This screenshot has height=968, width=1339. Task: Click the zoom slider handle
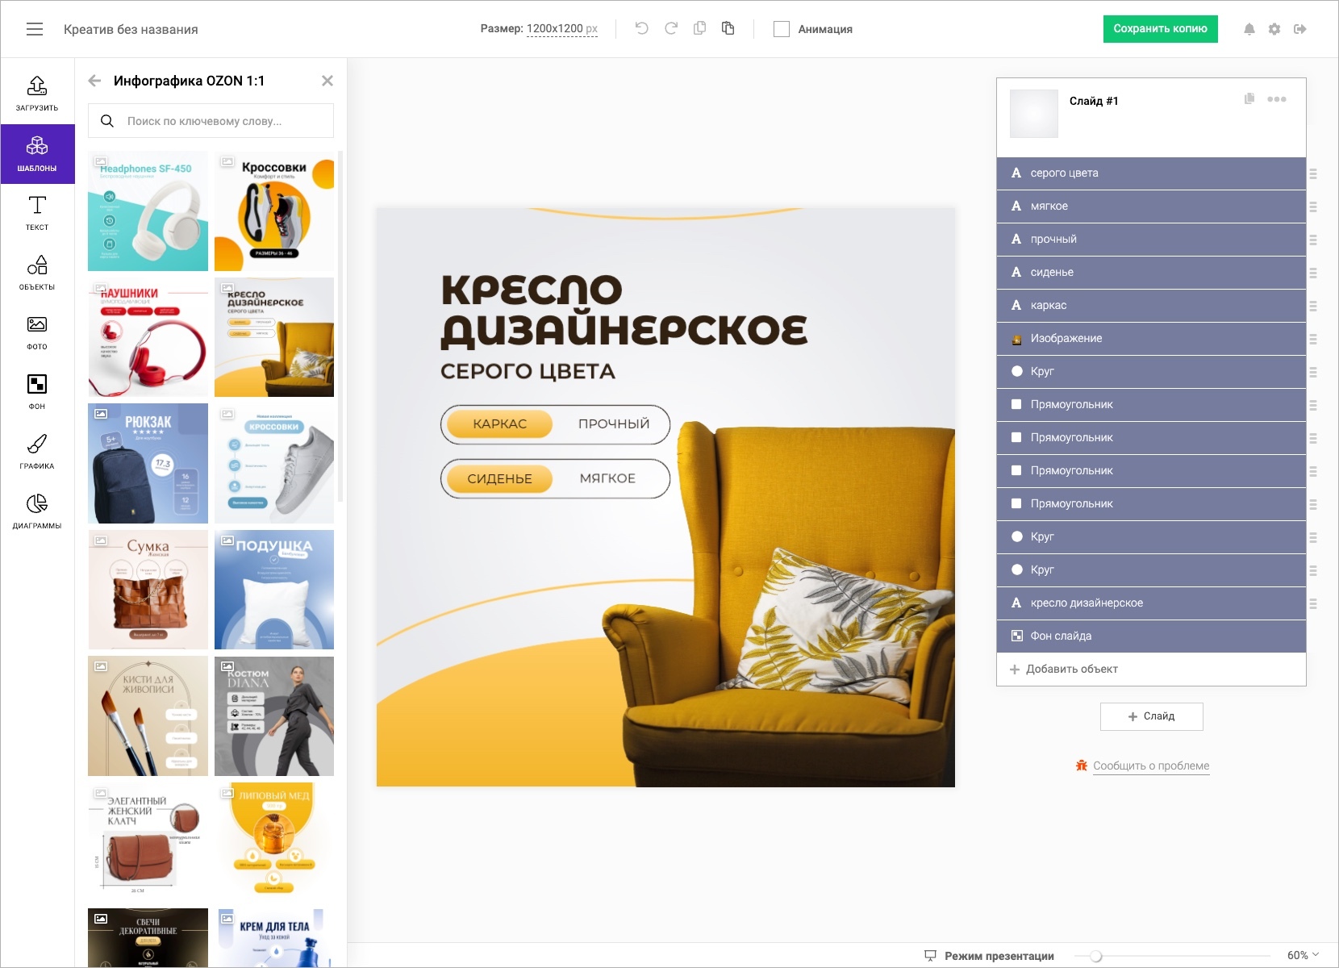coord(1095,956)
